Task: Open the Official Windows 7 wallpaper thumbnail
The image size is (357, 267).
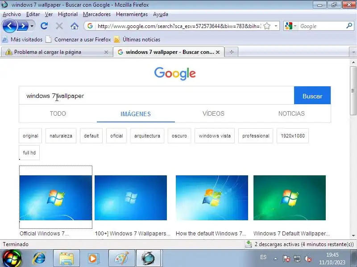Action: [x=55, y=198]
